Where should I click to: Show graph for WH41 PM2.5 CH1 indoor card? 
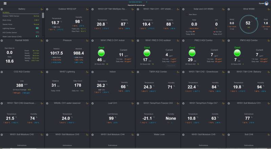[132, 41]
